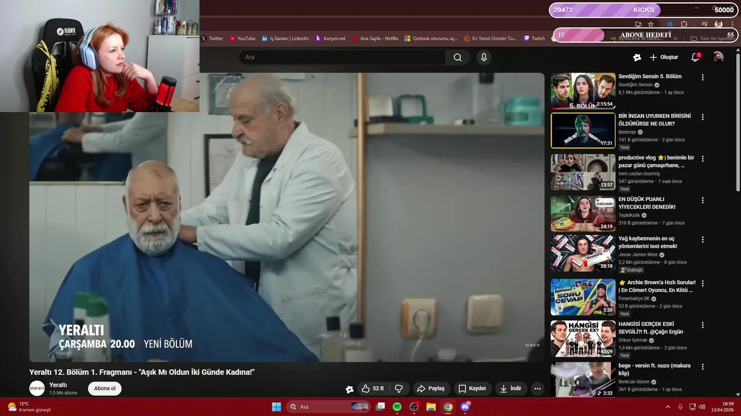Click the install app icon in address bar
Image resolution: width=741 pixels, height=416 pixels.
tap(638, 24)
